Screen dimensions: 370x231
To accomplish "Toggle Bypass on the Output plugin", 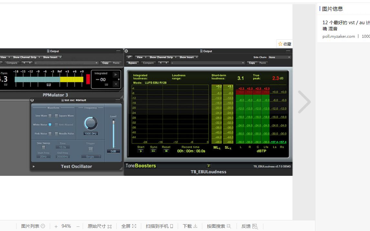I will pyautogui.click(x=132, y=63).
